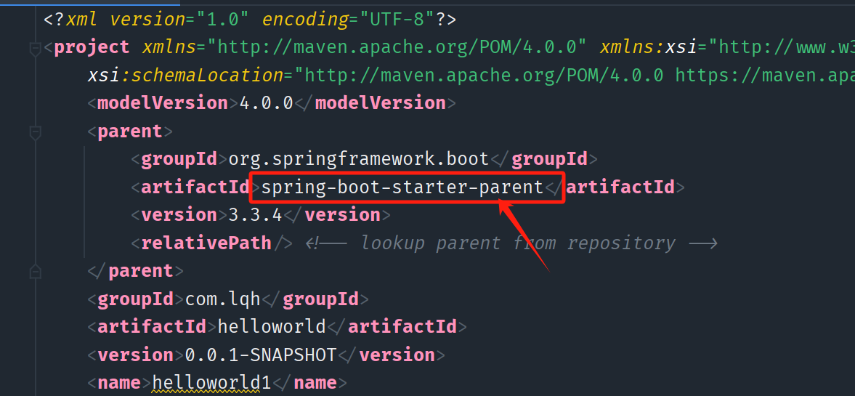
Task: Click the closing parent tag name
Action: [141, 270]
